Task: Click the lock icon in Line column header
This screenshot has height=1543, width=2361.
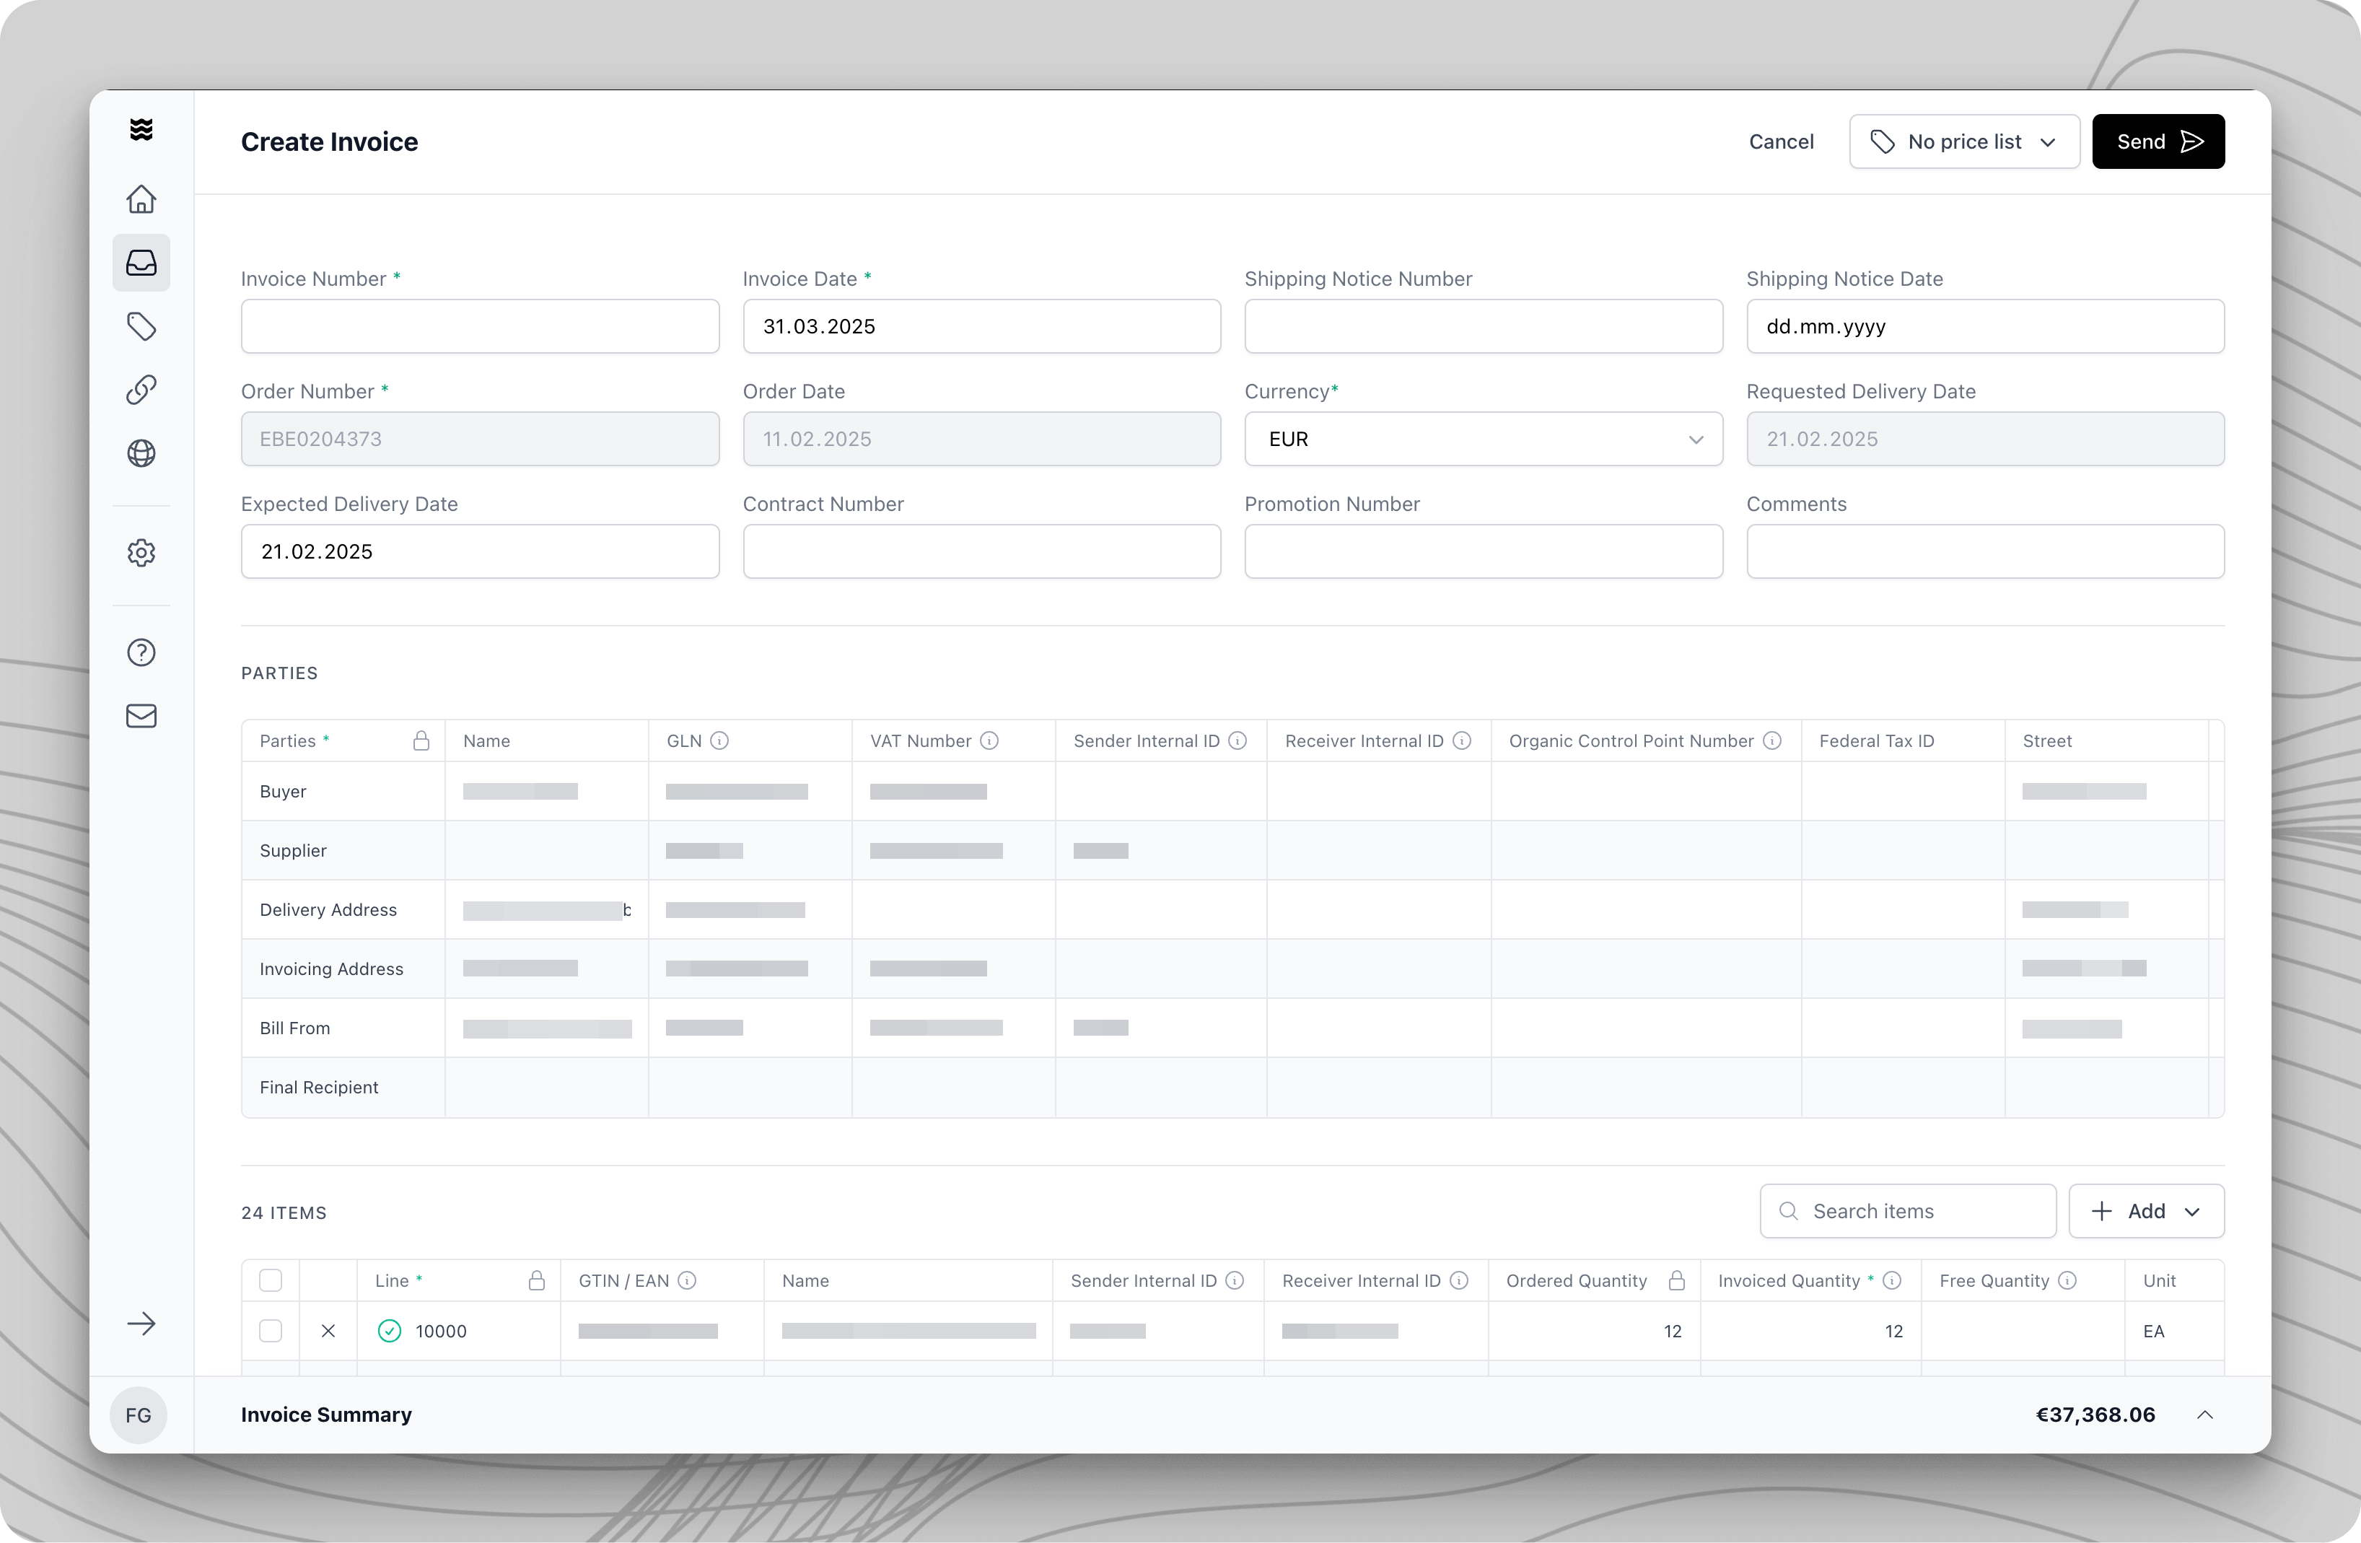Action: coord(537,1280)
